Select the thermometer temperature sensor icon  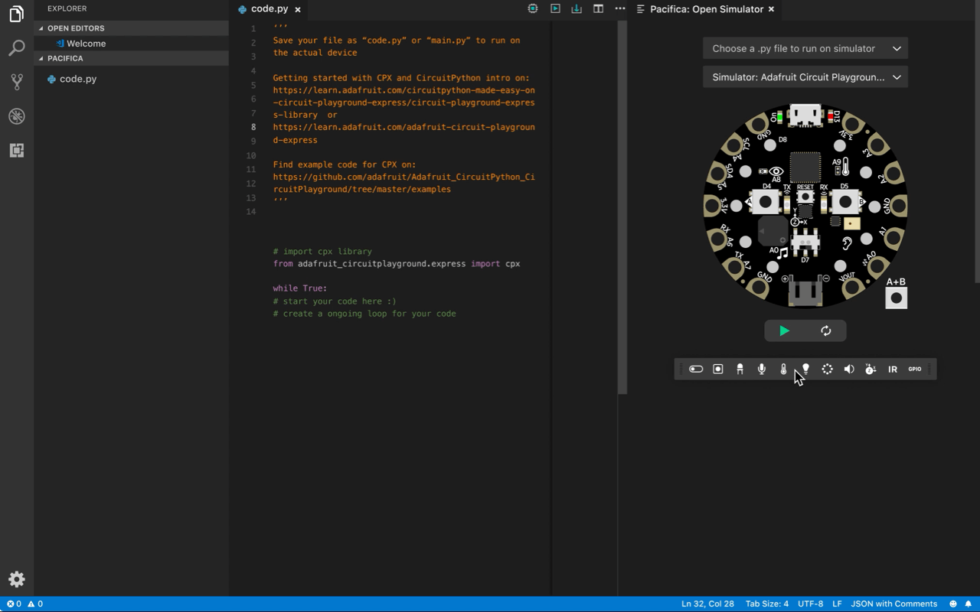click(783, 369)
